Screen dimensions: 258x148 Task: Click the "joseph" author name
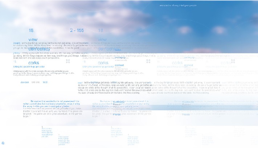point(17,42)
